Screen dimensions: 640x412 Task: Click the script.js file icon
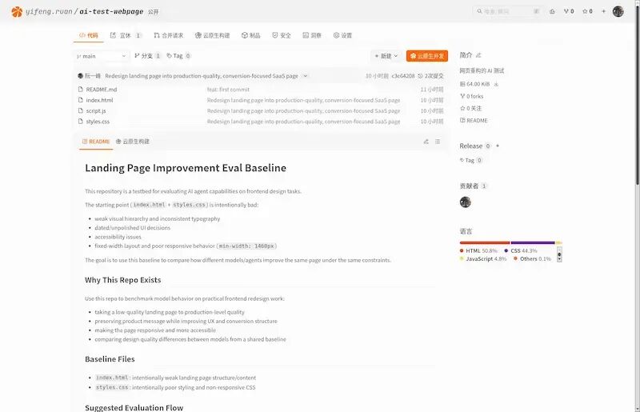point(81,110)
